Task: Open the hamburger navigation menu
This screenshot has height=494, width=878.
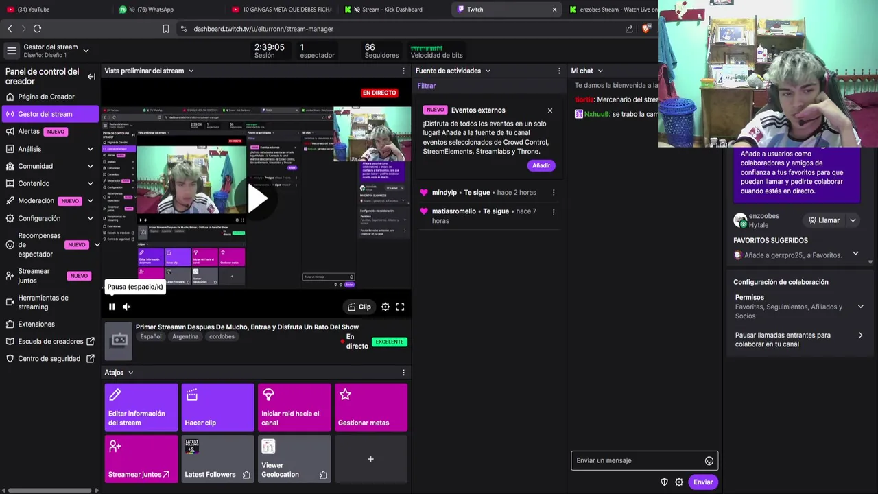Action: click(x=12, y=51)
